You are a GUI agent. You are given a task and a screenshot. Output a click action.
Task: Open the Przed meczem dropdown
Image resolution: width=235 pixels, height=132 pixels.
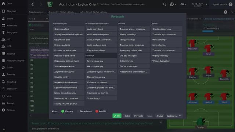(x=37, y=12)
